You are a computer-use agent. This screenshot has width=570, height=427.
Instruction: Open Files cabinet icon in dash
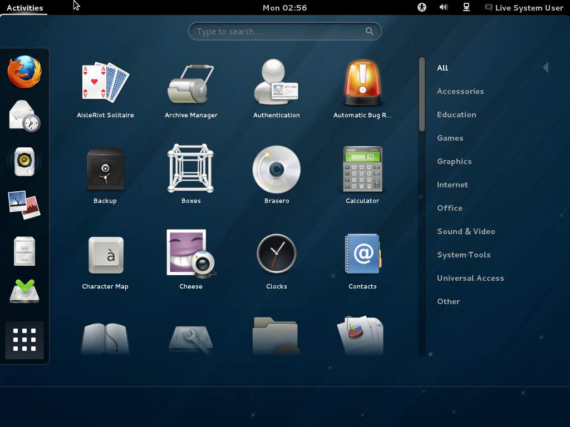point(24,251)
